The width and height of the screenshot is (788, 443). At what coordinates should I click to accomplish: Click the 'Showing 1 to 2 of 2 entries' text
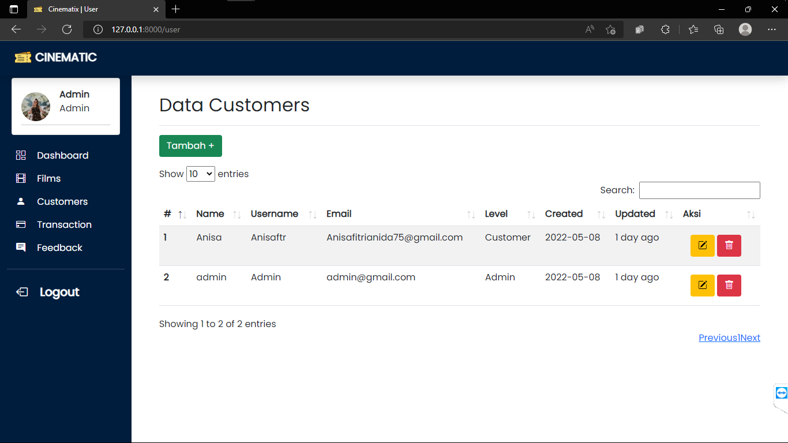(x=217, y=324)
